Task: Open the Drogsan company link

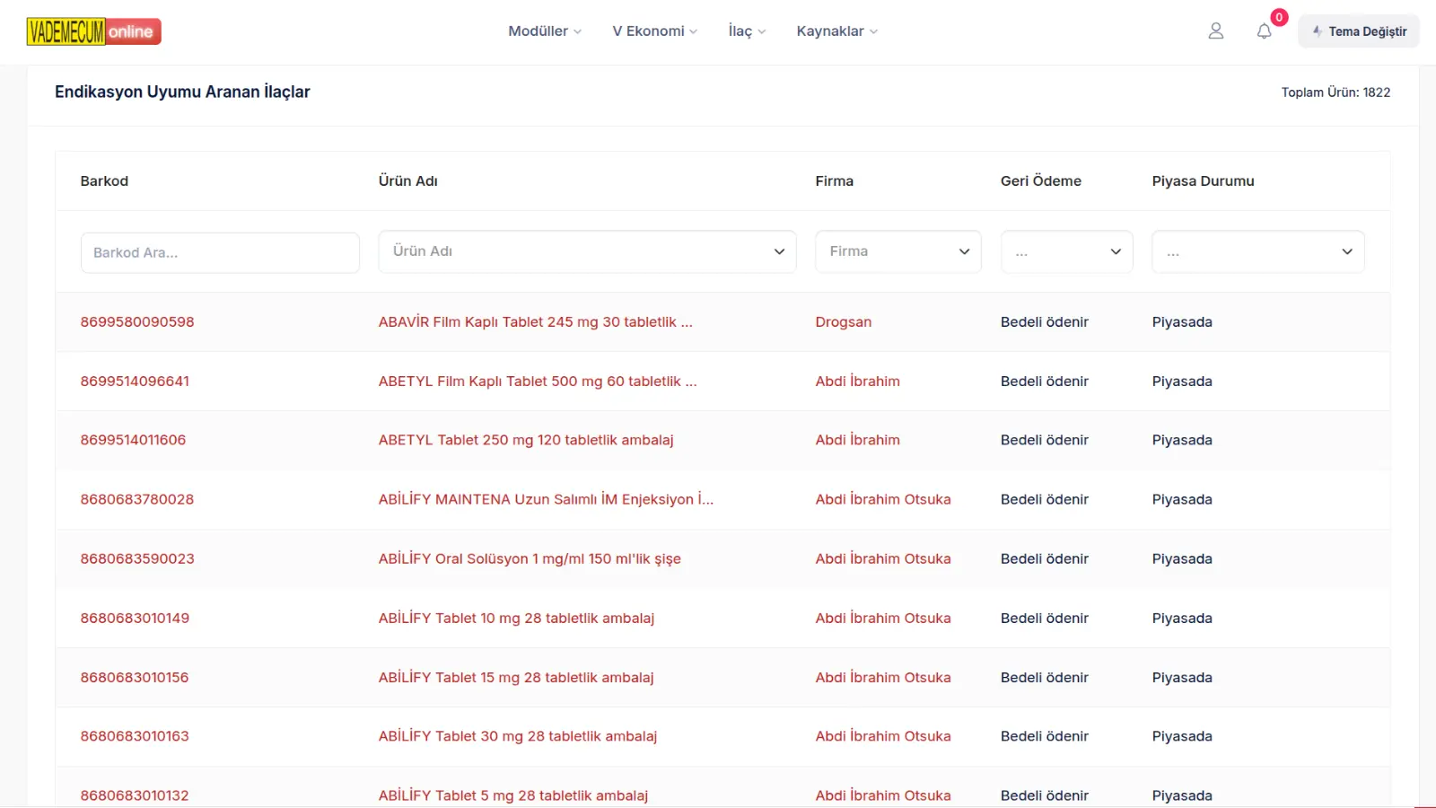Action: click(844, 322)
